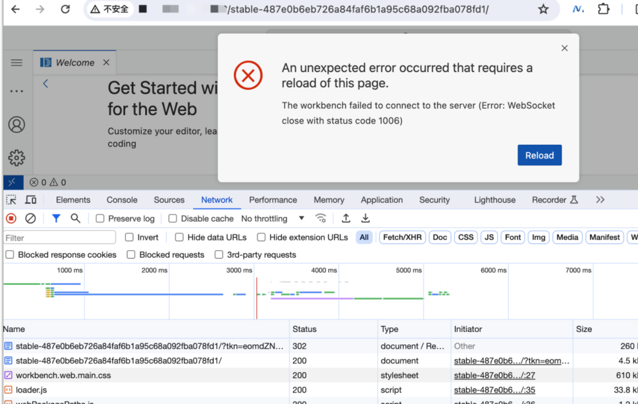Click the red marker in the timeline overview
The image size is (638, 404).
pyautogui.click(x=256, y=298)
